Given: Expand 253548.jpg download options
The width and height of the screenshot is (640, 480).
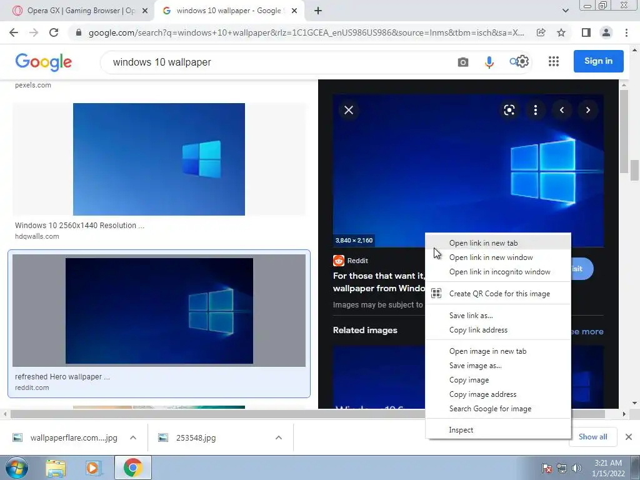Looking at the screenshot, I should click(279, 437).
